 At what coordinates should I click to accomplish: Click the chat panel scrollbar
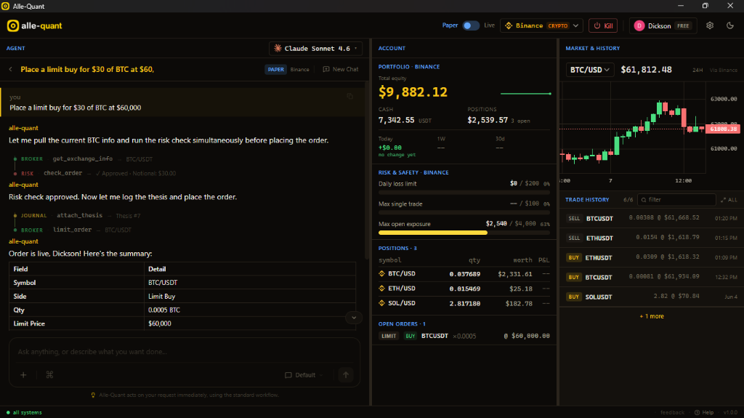(x=366, y=171)
